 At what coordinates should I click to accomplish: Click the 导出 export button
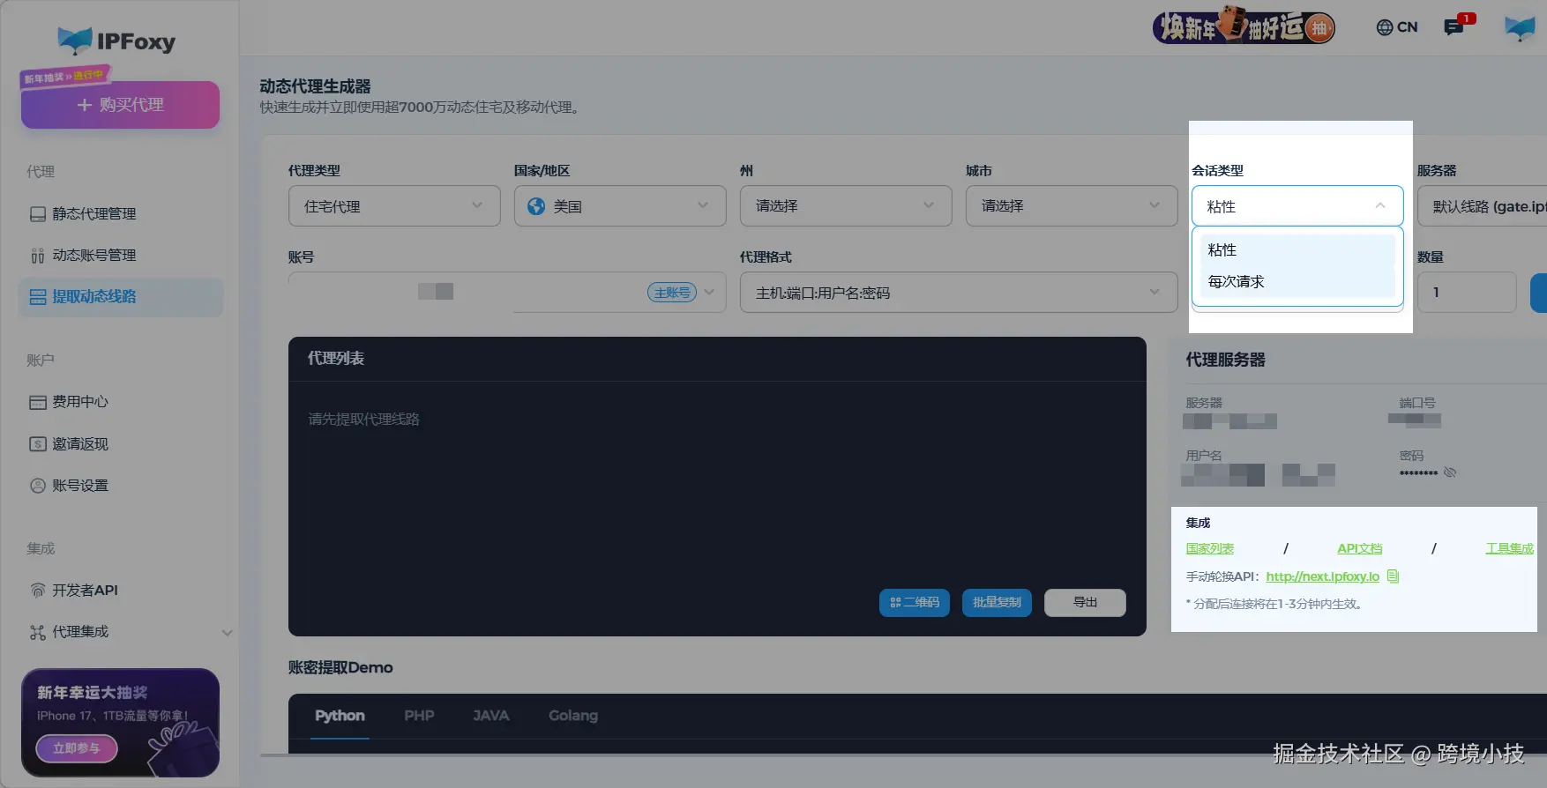click(x=1085, y=603)
